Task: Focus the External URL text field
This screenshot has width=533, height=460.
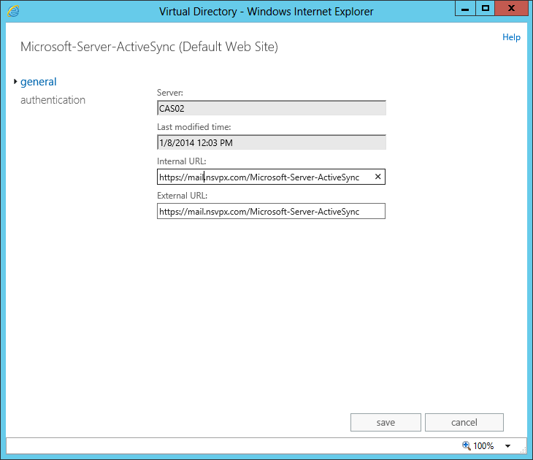Action: [x=271, y=211]
